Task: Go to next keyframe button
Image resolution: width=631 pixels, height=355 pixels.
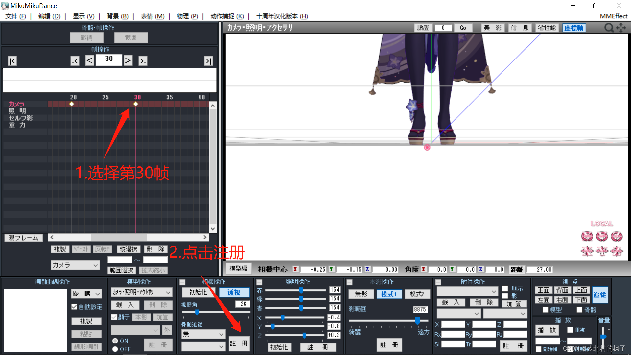Action: 143,61
